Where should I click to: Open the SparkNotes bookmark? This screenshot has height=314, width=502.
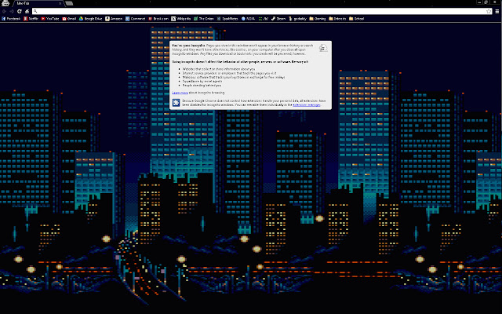tap(227, 19)
